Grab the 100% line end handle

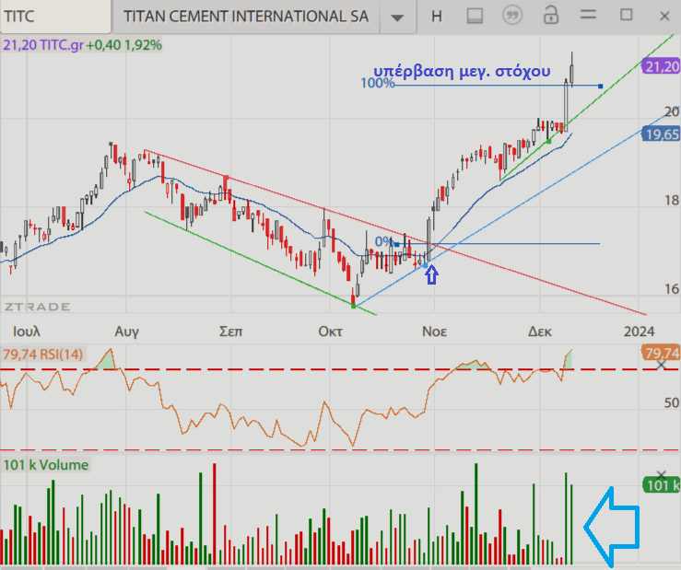click(x=601, y=87)
